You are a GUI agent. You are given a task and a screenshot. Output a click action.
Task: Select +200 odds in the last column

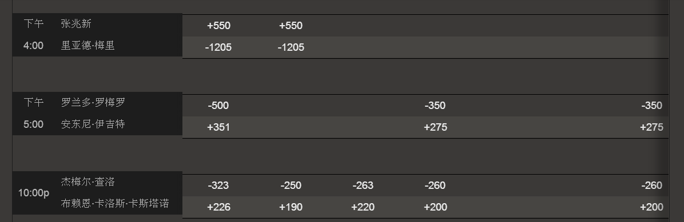652,208
